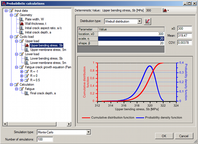Select Initial crack depth, a icon in tree
Image resolution: width=198 pixels, height=144 pixels.
click(21, 32)
